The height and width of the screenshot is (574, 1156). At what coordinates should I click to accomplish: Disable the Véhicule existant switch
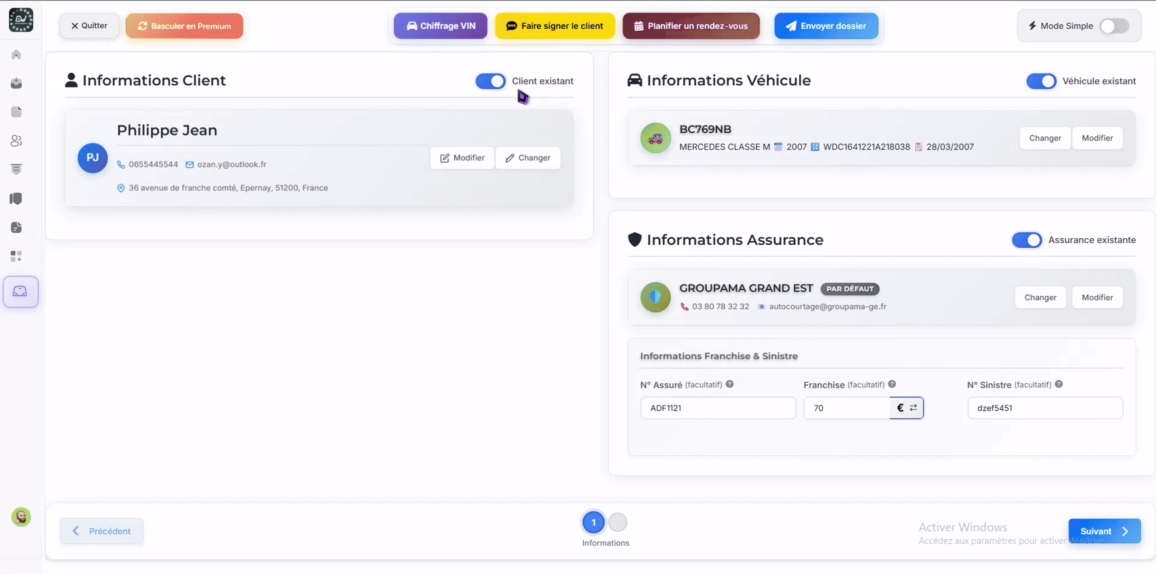point(1041,81)
